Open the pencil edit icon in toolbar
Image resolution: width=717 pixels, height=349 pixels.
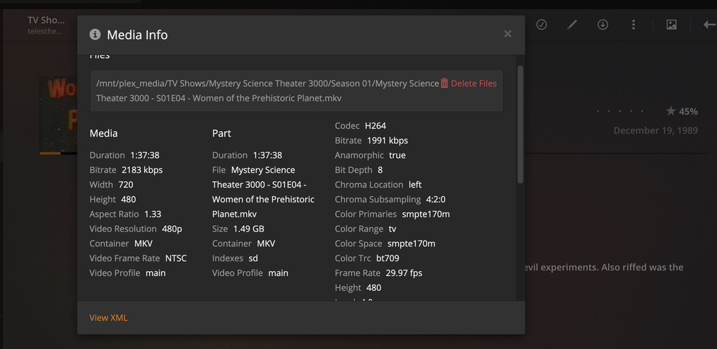coord(572,25)
